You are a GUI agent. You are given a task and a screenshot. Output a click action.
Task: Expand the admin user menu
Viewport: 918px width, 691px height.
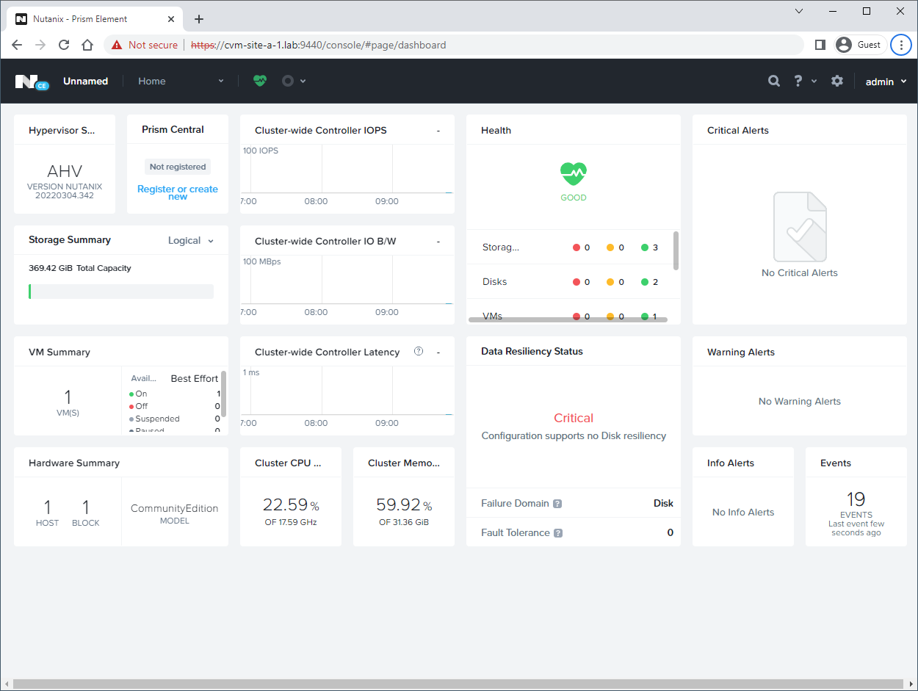886,82
